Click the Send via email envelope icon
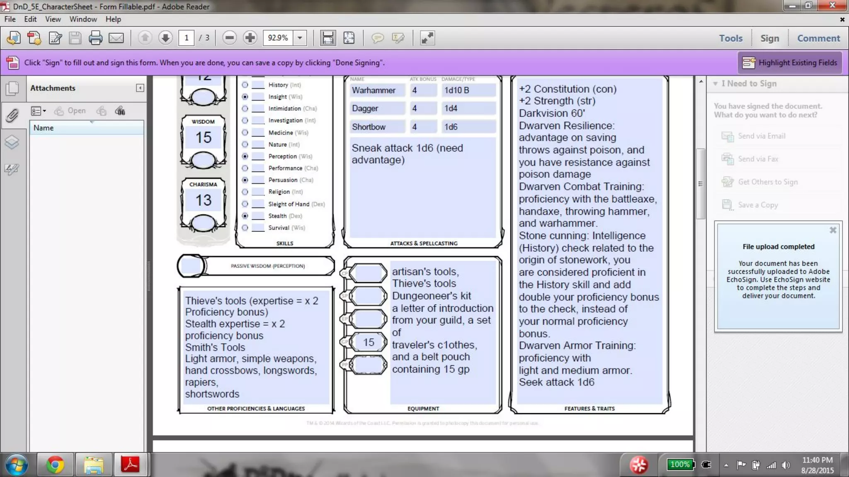 tap(116, 38)
